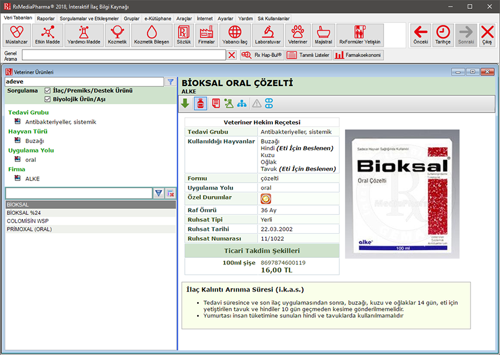Open the Müstahzar database
The image size is (500, 355).
coord(16,35)
